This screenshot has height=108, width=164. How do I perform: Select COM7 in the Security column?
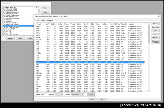38,31
